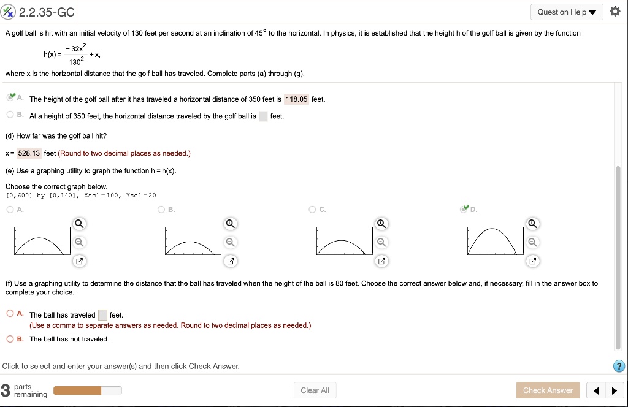Zoom in on graph option C
Screen dimensions: 628x407
(x=381, y=223)
